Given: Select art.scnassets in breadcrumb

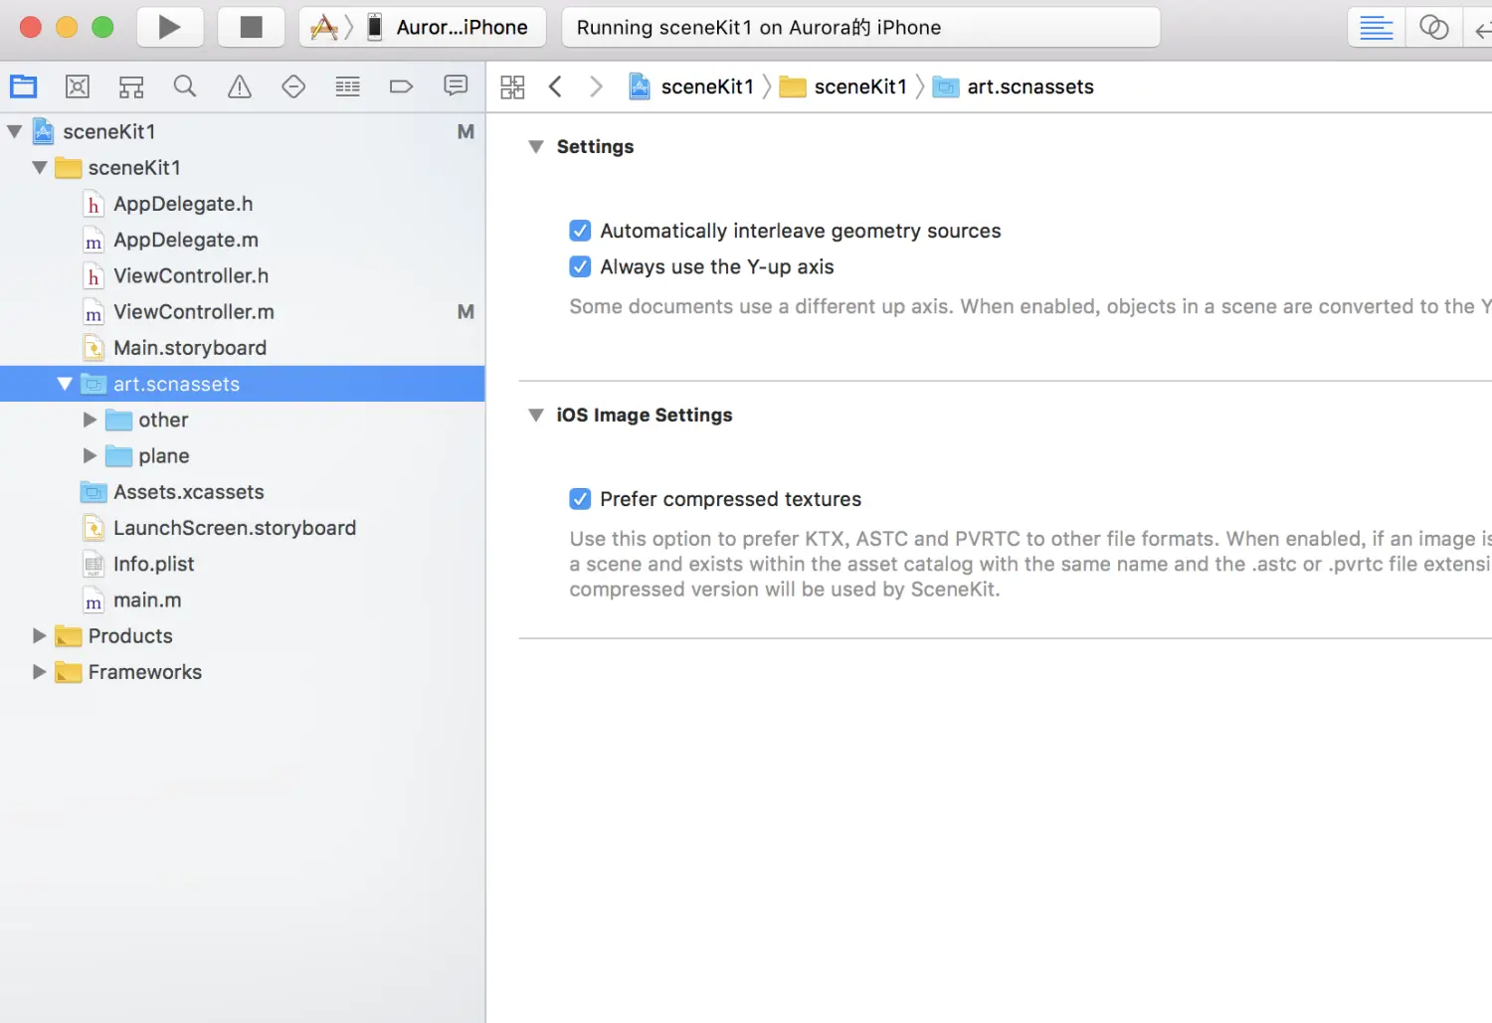Looking at the screenshot, I should coord(1014,86).
